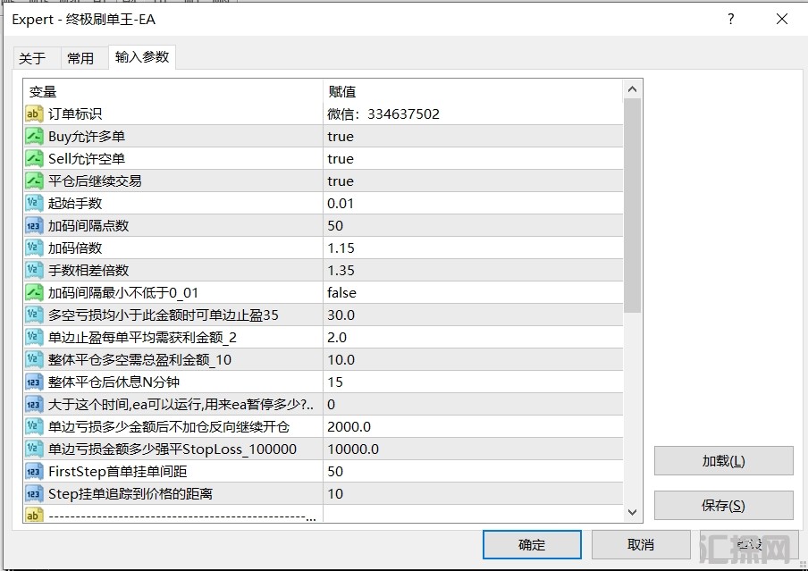Image resolution: width=808 pixels, height=571 pixels.
Task: Select the 订单标识 variable name
Action: 75,113
